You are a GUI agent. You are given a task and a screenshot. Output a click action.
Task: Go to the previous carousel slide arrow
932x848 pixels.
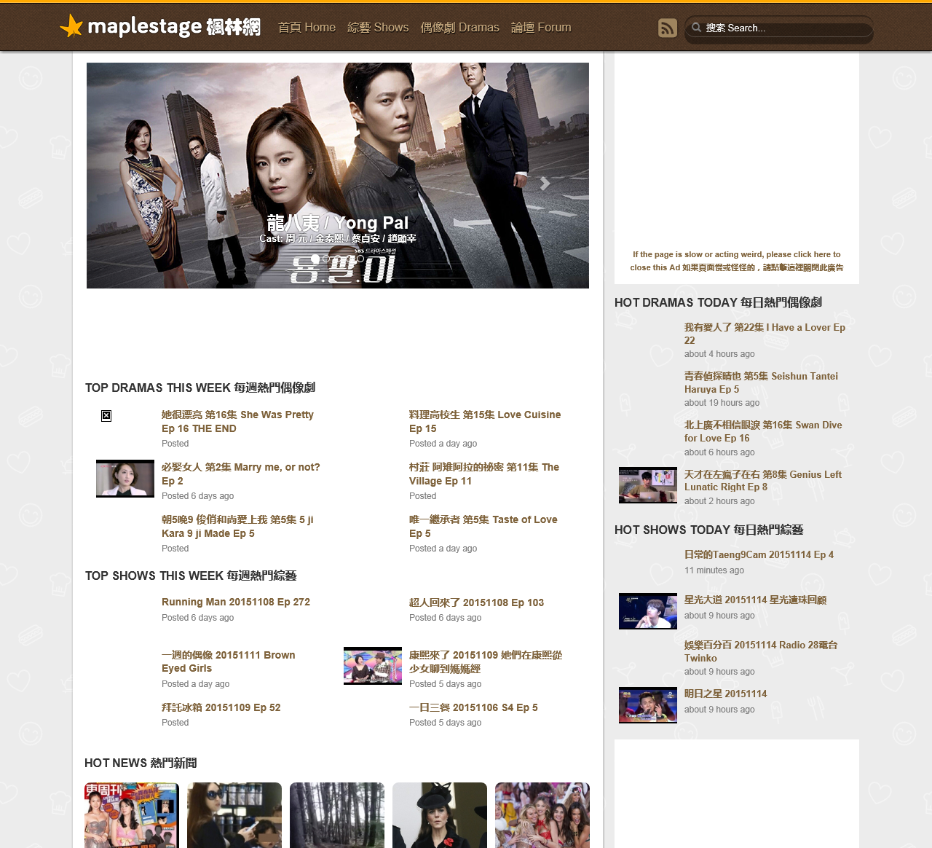coord(130,183)
